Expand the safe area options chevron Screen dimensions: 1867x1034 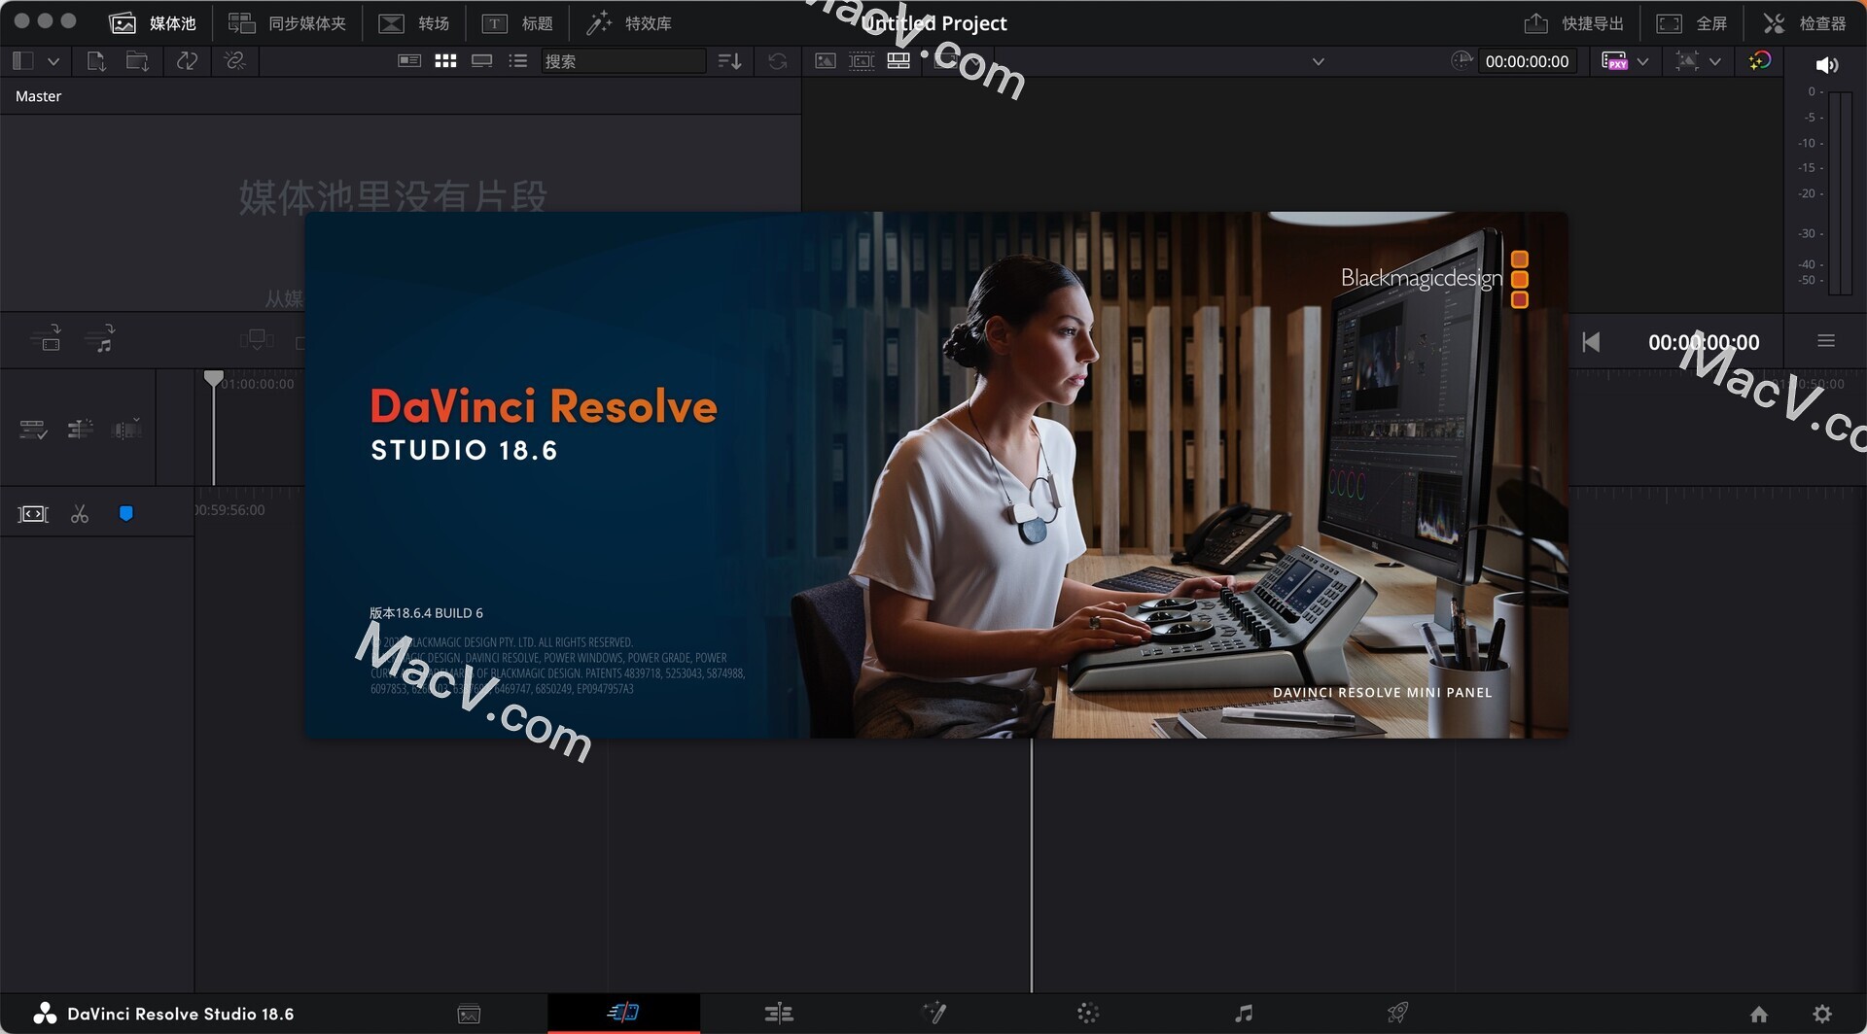tap(1714, 61)
